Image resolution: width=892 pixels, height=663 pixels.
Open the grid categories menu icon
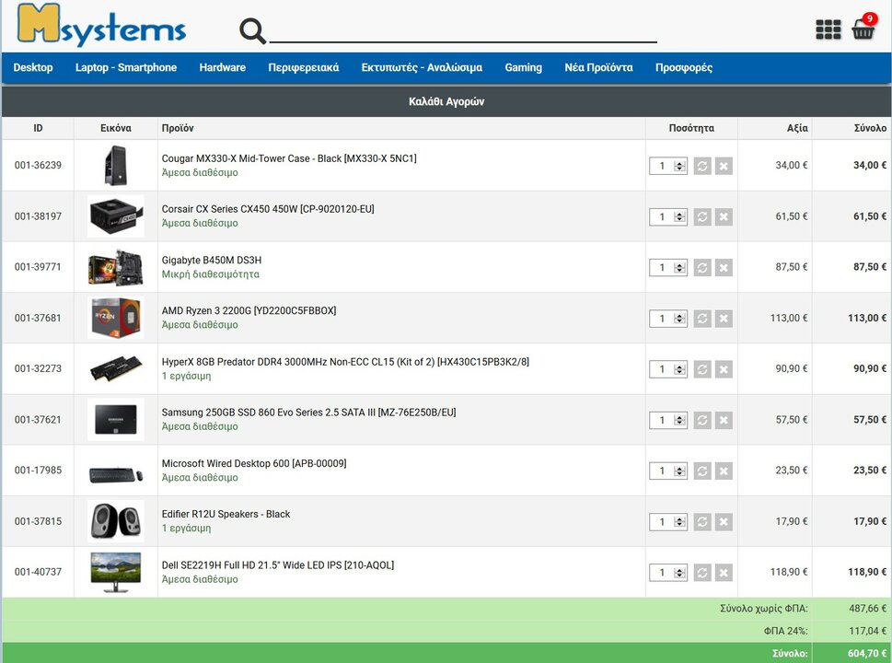coord(828,29)
